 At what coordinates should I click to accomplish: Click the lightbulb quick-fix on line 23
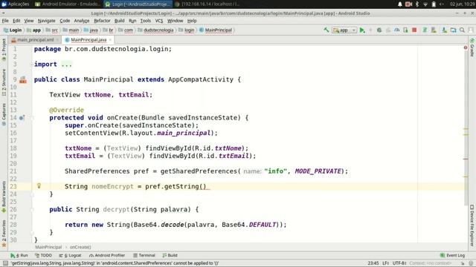tap(39, 186)
